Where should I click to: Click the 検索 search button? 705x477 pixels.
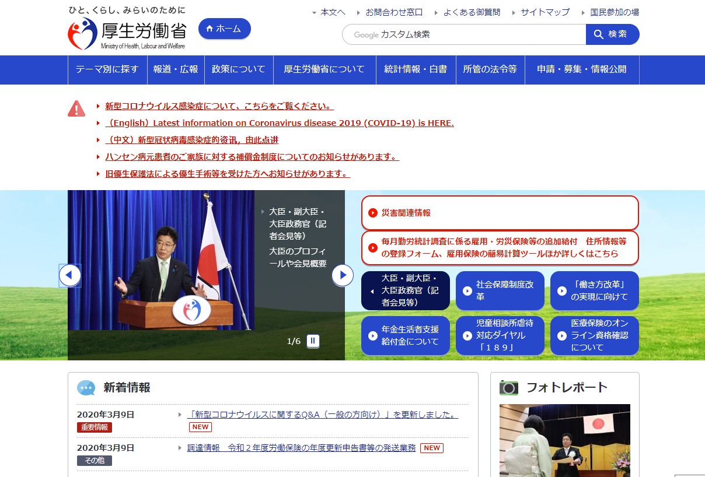pos(612,34)
